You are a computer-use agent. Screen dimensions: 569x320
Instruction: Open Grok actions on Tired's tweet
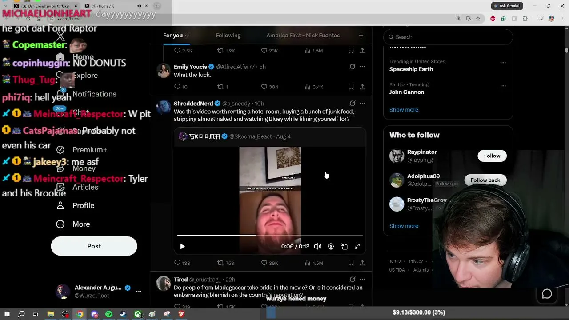pyautogui.click(x=353, y=280)
